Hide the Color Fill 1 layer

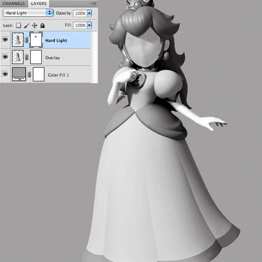tap(5, 74)
